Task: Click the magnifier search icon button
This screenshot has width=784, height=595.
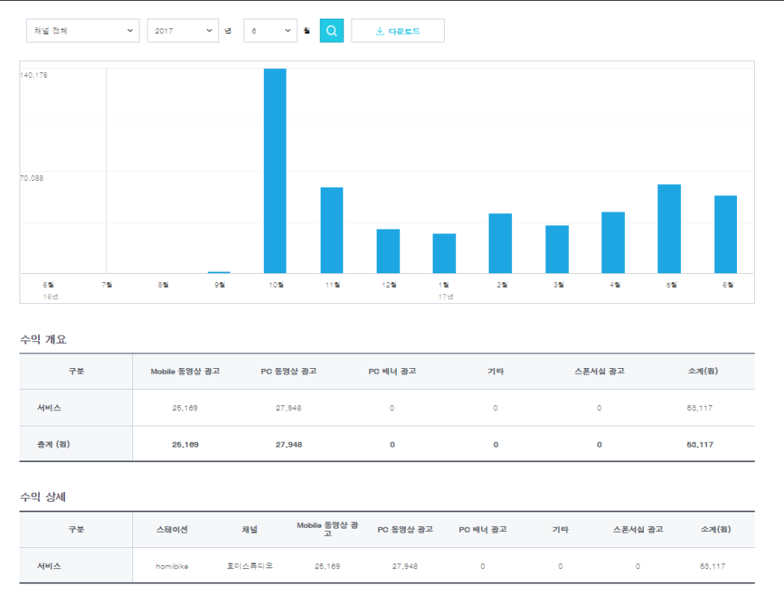Action: coord(331,31)
